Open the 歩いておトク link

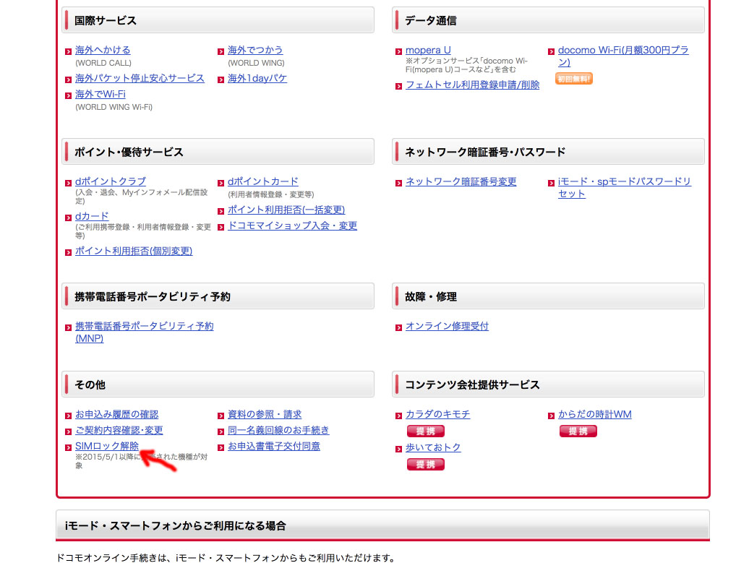pos(433,448)
